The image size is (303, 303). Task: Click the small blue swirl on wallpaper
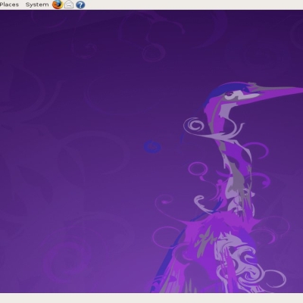(152, 146)
